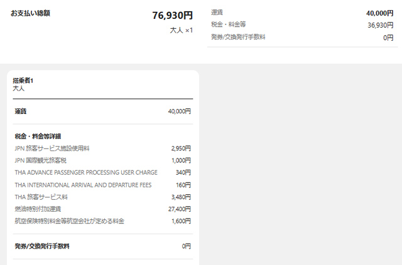The height and width of the screenshot is (265, 402).
Task: Click THA 旅客サービス料 line item
Action: pyautogui.click(x=41, y=197)
